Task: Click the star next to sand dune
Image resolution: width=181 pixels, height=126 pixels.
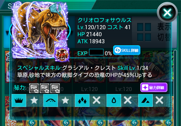Action: [65, 100]
